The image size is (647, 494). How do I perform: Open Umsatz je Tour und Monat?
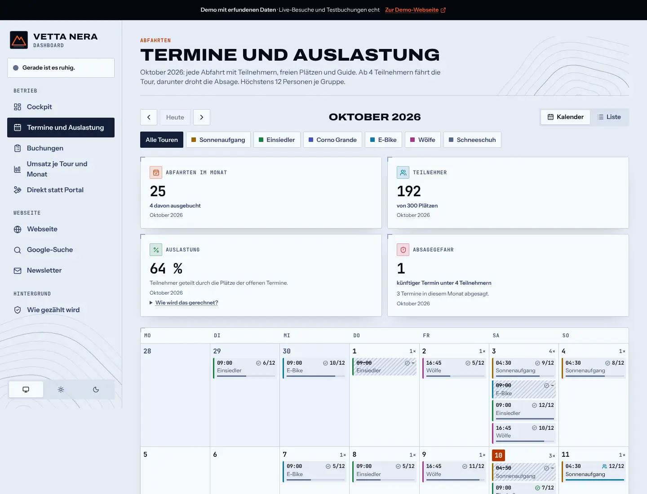click(61, 169)
